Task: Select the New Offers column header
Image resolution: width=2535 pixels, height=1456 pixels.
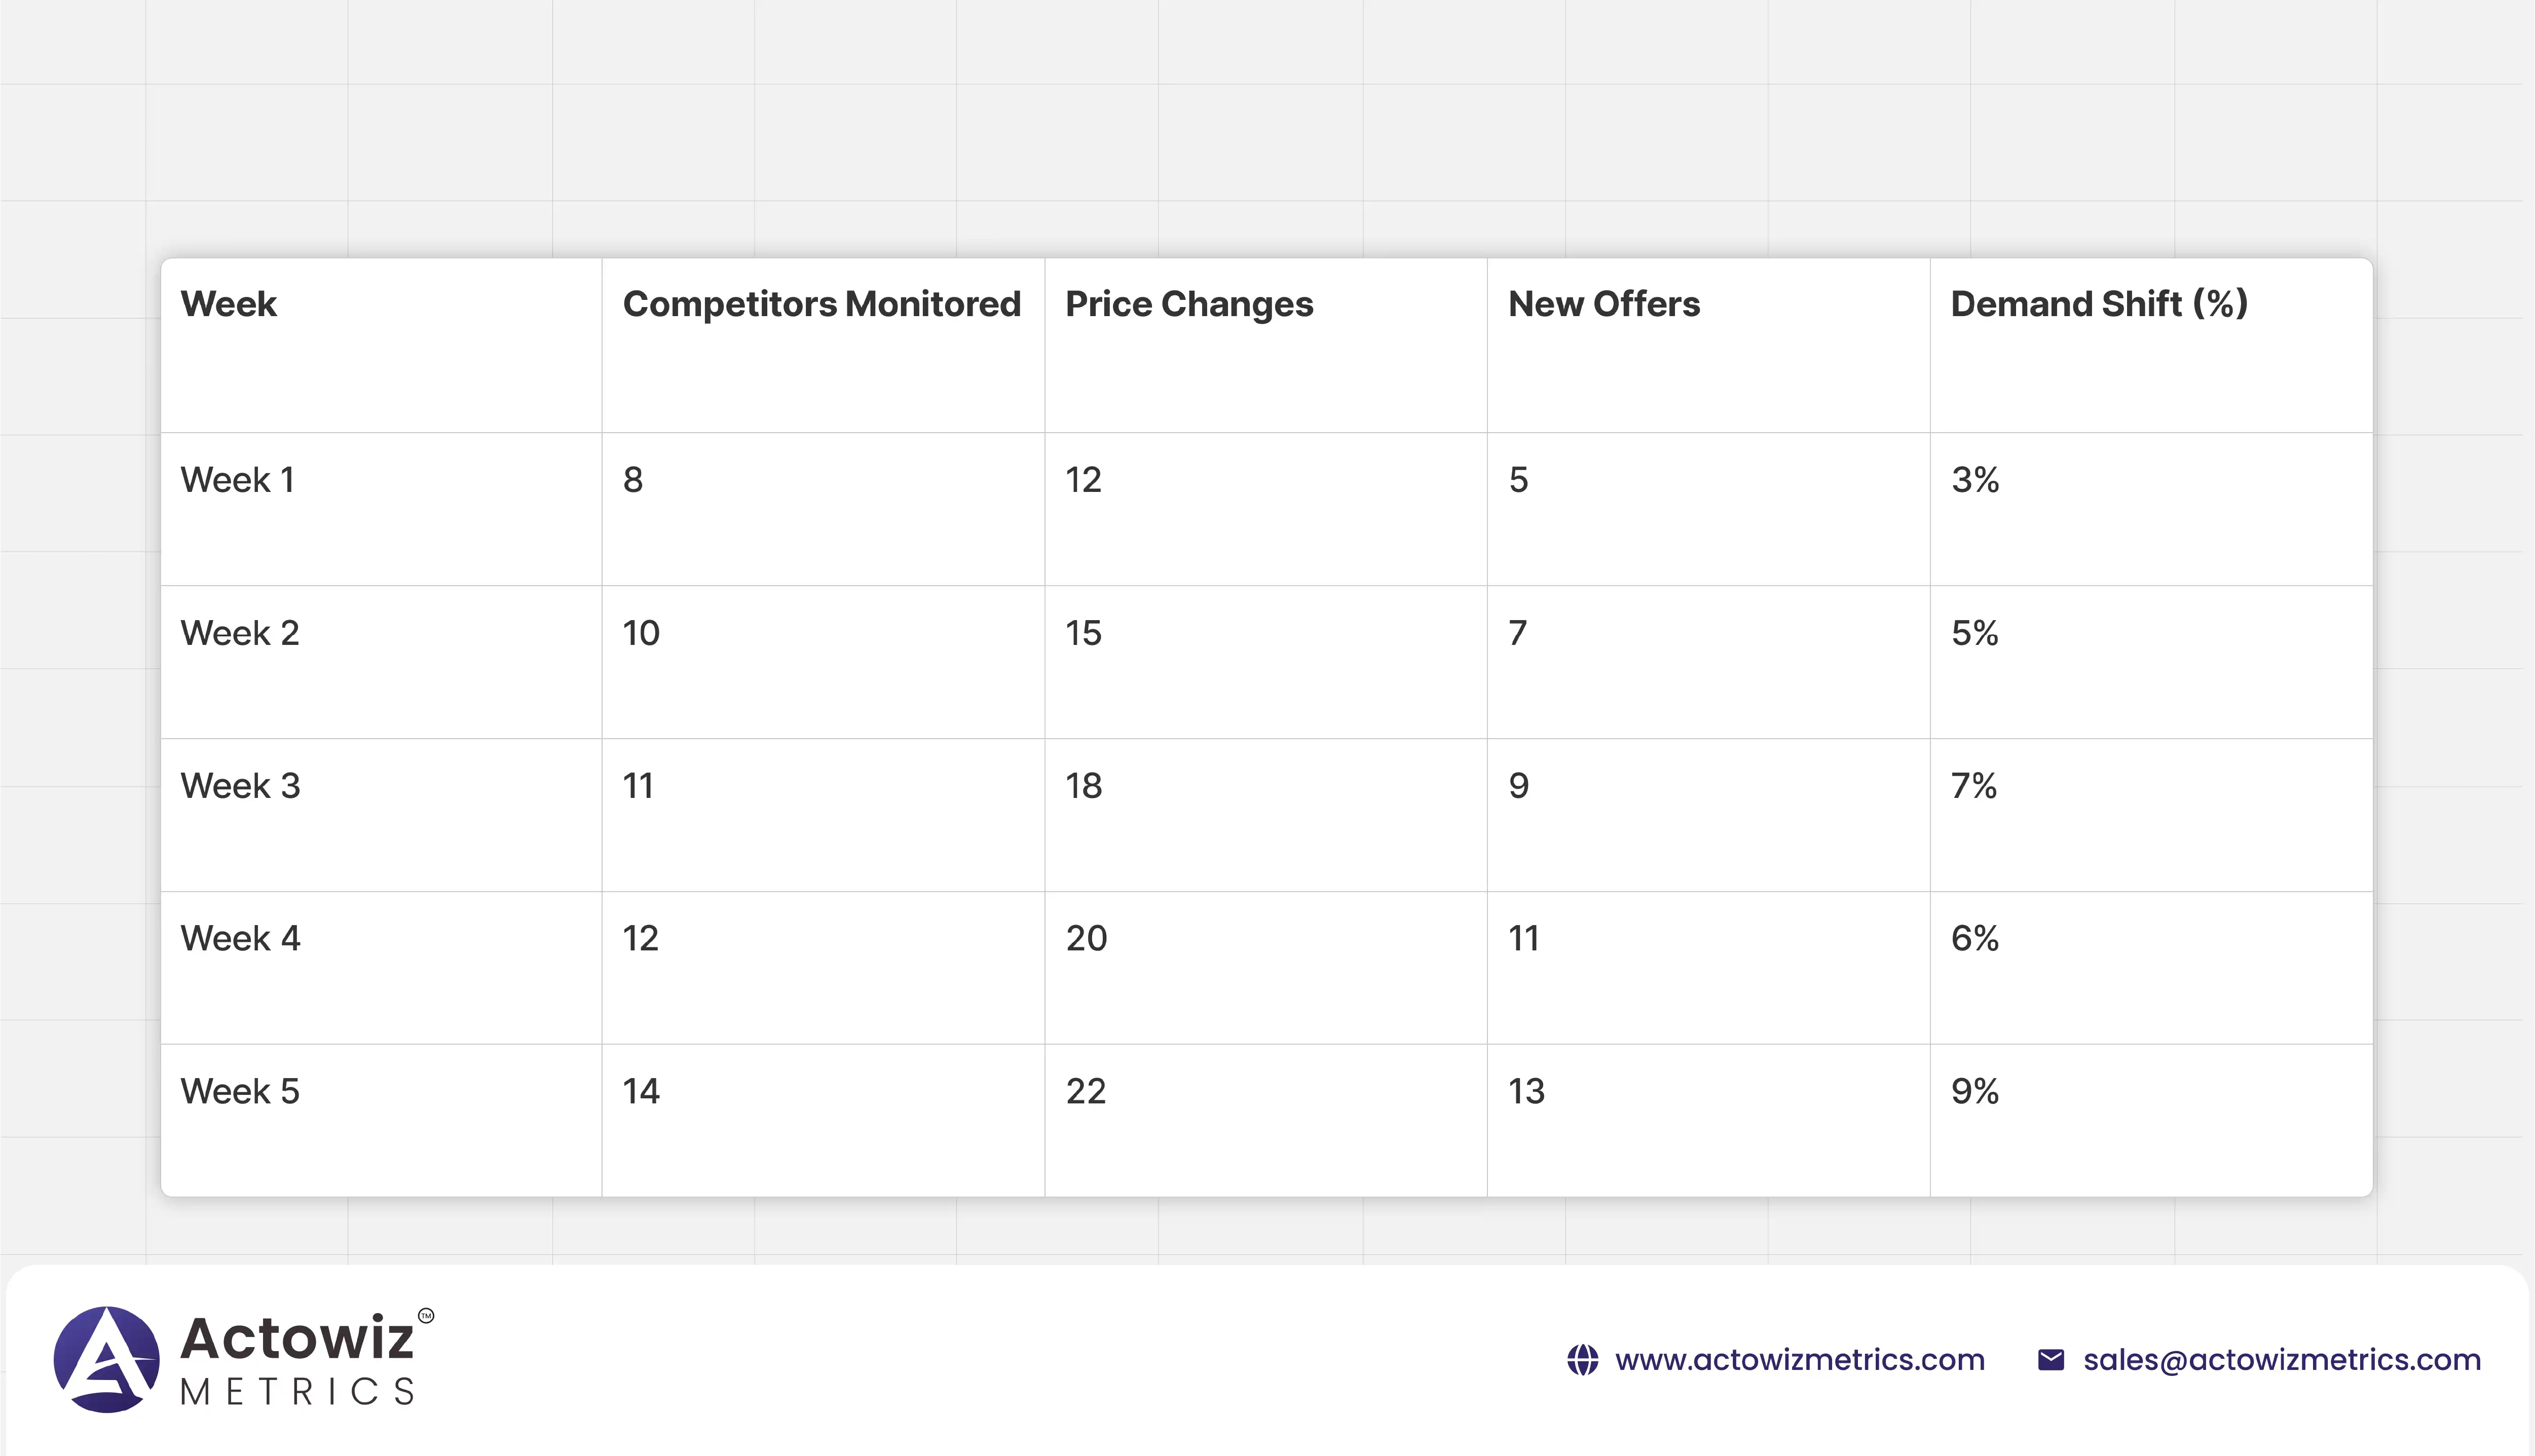Action: coord(1604,304)
